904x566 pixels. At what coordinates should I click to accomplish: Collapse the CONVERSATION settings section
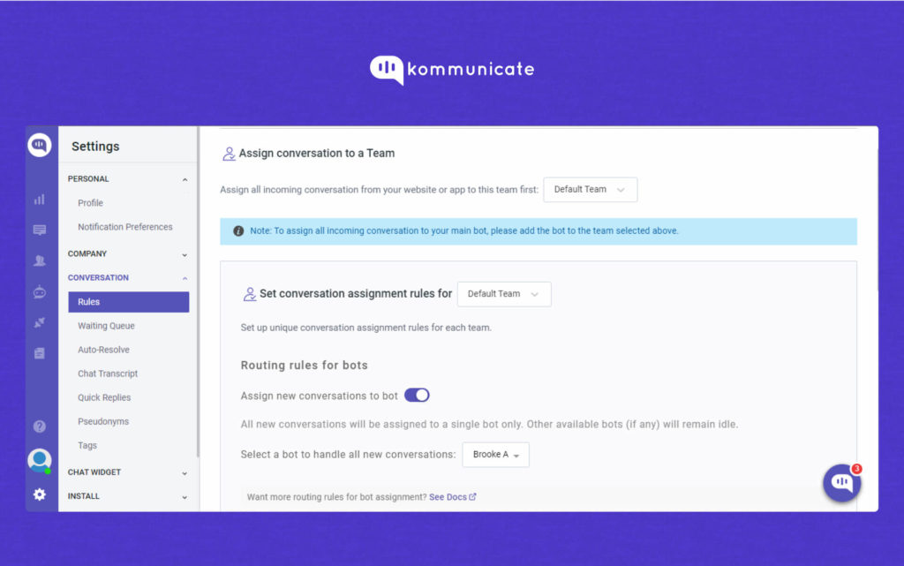(x=128, y=277)
